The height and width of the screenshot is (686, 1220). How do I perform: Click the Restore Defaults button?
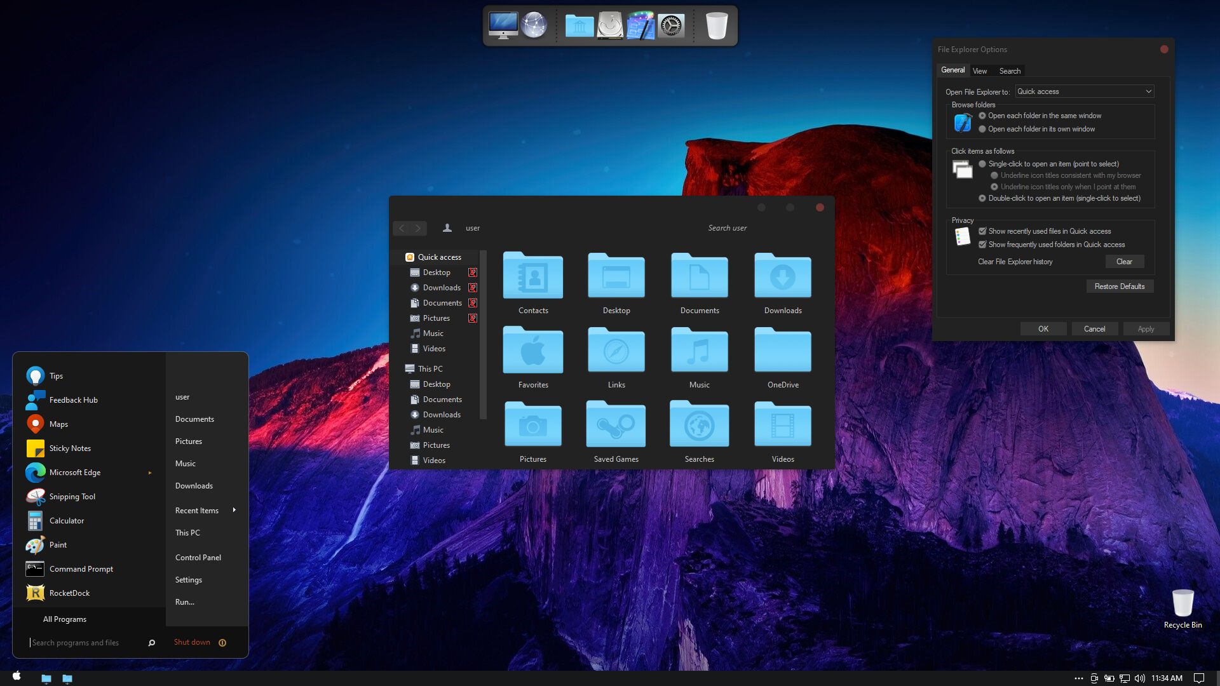(1119, 286)
